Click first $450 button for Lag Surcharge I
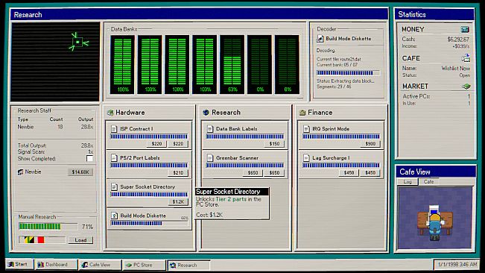The image size is (485, 273). point(349,173)
